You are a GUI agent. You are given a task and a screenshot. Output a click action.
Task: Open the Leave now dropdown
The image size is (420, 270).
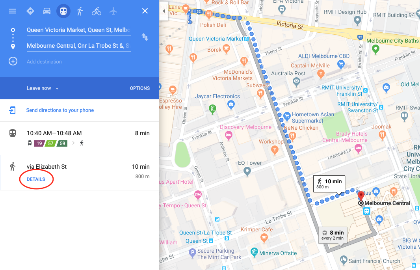tap(43, 88)
